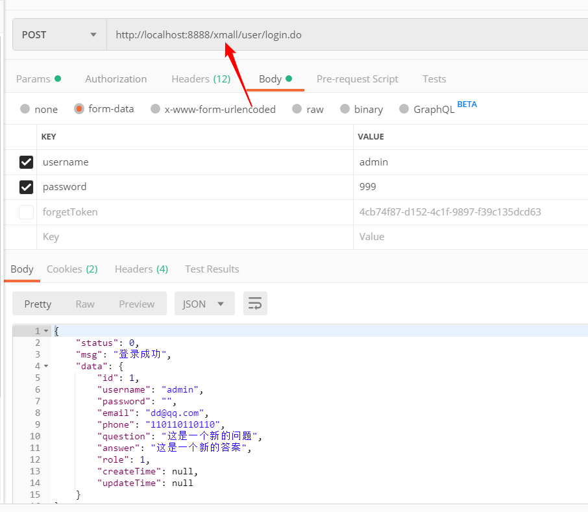The image size is (588, 512).
Task: Select the raw body type
Action: (x=308, y=109)
